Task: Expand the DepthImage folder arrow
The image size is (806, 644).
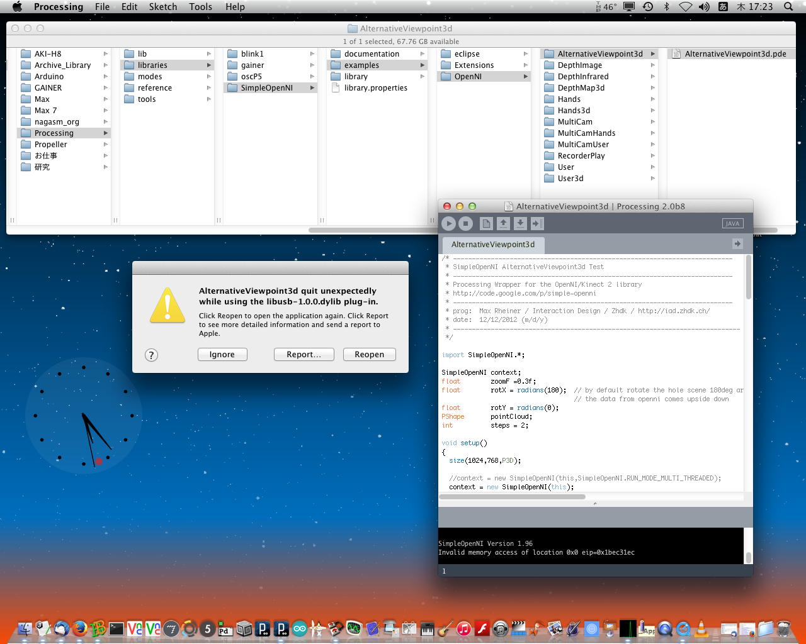Action: (x=652, y=65)
